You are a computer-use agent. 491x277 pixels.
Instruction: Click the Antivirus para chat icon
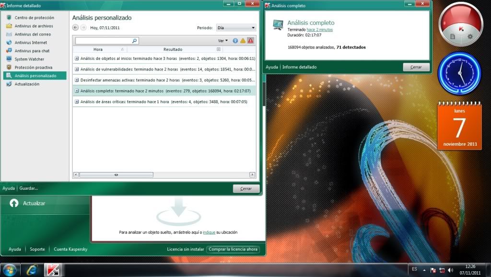click(x=9, y=51)
